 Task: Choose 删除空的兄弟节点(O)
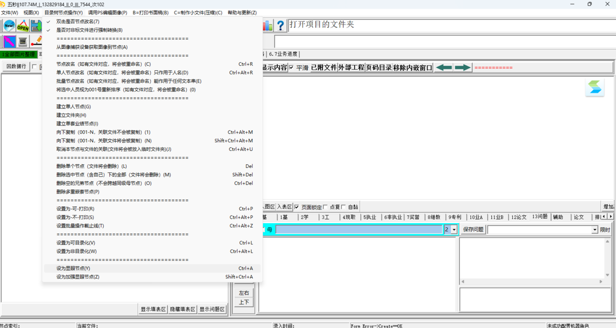pos(152,183)
